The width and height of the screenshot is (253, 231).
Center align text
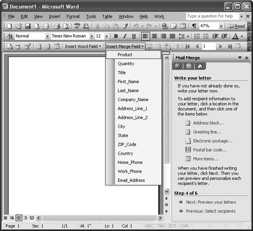point(155,36)
